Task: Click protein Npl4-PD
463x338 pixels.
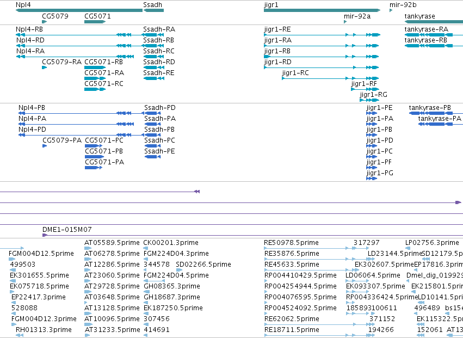Action: coord(81,136)
